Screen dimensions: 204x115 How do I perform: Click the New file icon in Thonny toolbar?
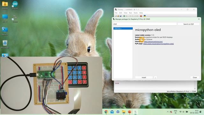116,16
